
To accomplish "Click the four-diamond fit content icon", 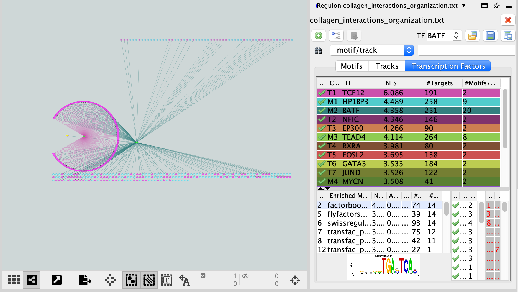I will (x=110, y=280).
